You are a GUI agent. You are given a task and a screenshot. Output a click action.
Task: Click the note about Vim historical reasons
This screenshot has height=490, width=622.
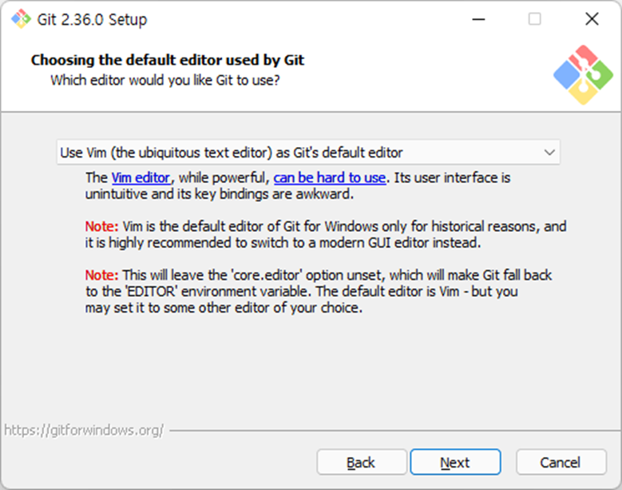pos(326,234)
